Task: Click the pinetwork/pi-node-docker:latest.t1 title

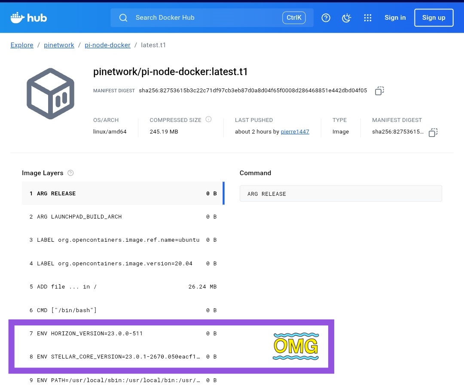Action: pos(171,72)
